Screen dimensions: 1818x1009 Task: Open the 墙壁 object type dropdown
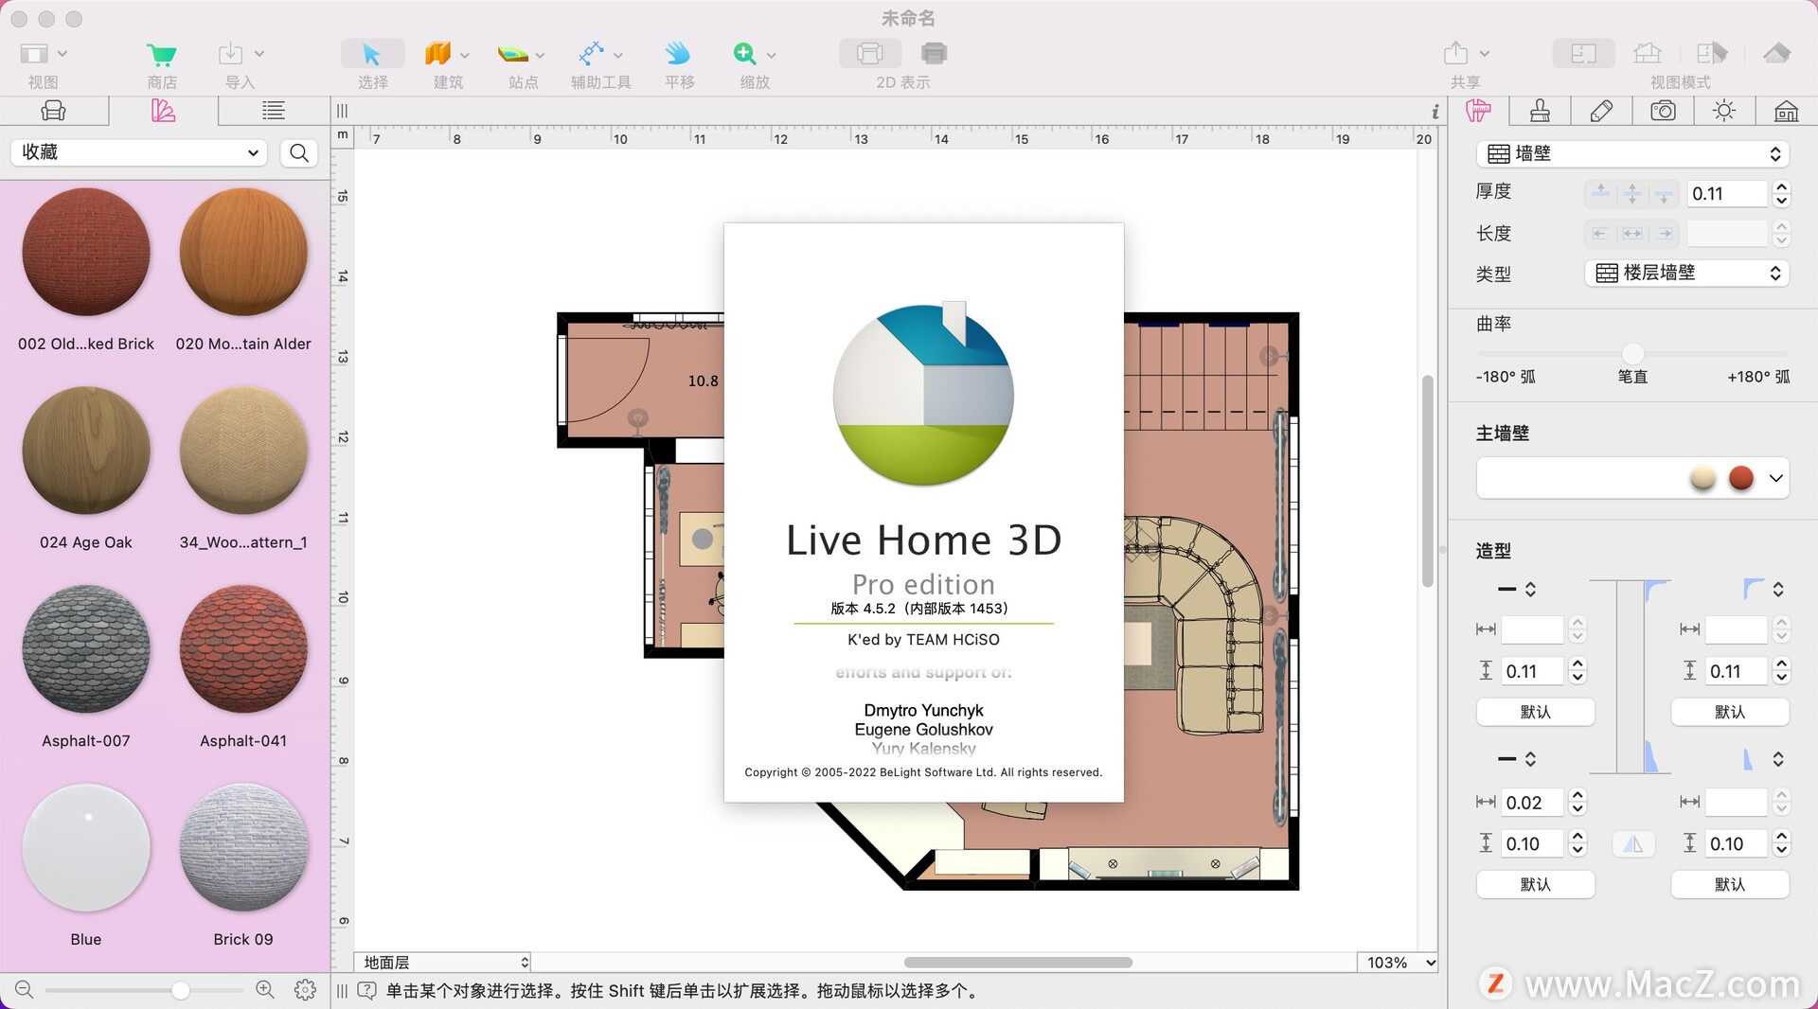point(1632,153)
